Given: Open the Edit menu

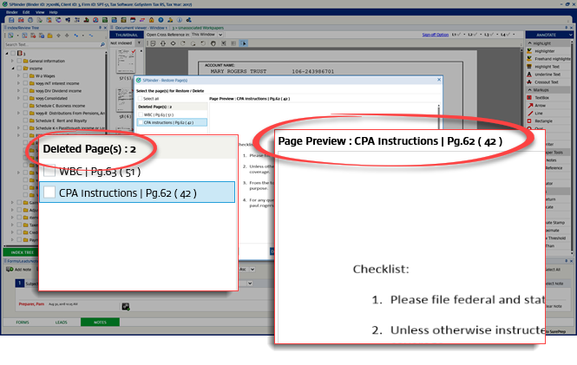Looking at the screenshot, I should pyautogui.click(x=26, y=12).
